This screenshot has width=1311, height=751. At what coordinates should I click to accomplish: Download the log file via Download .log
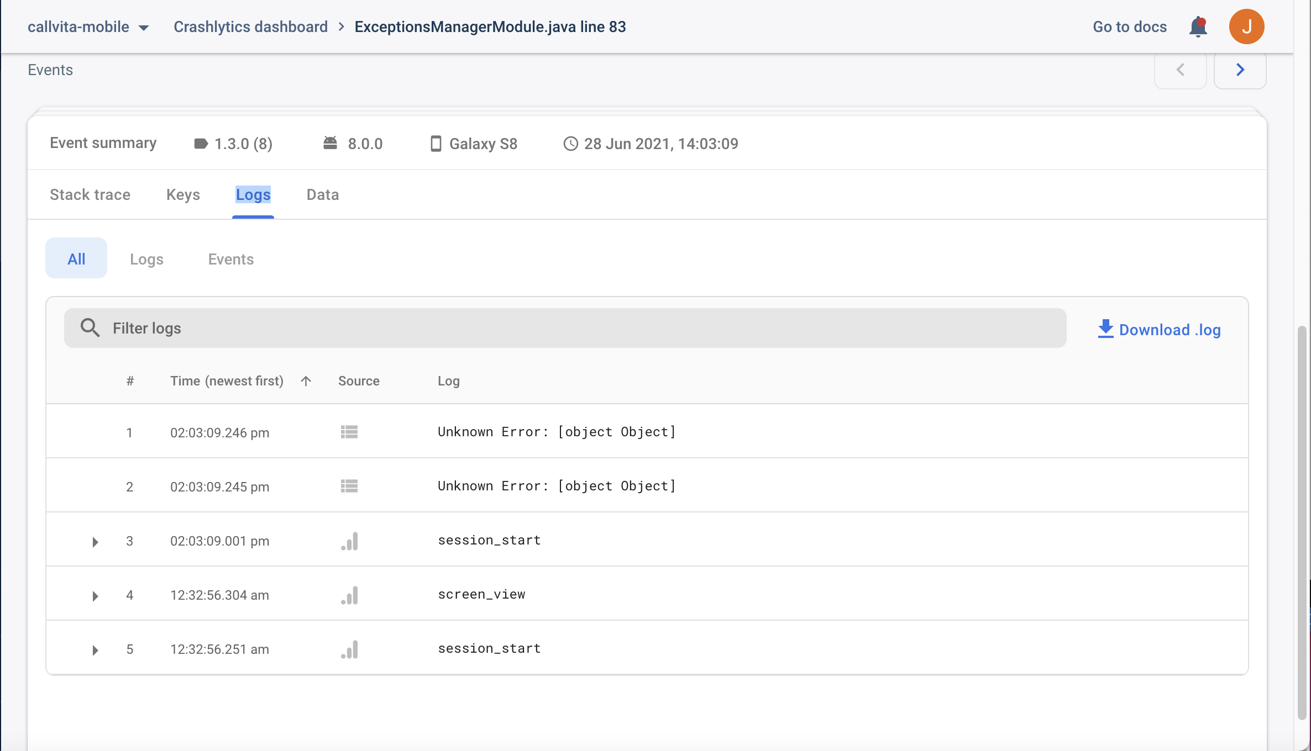[1170, 329]
